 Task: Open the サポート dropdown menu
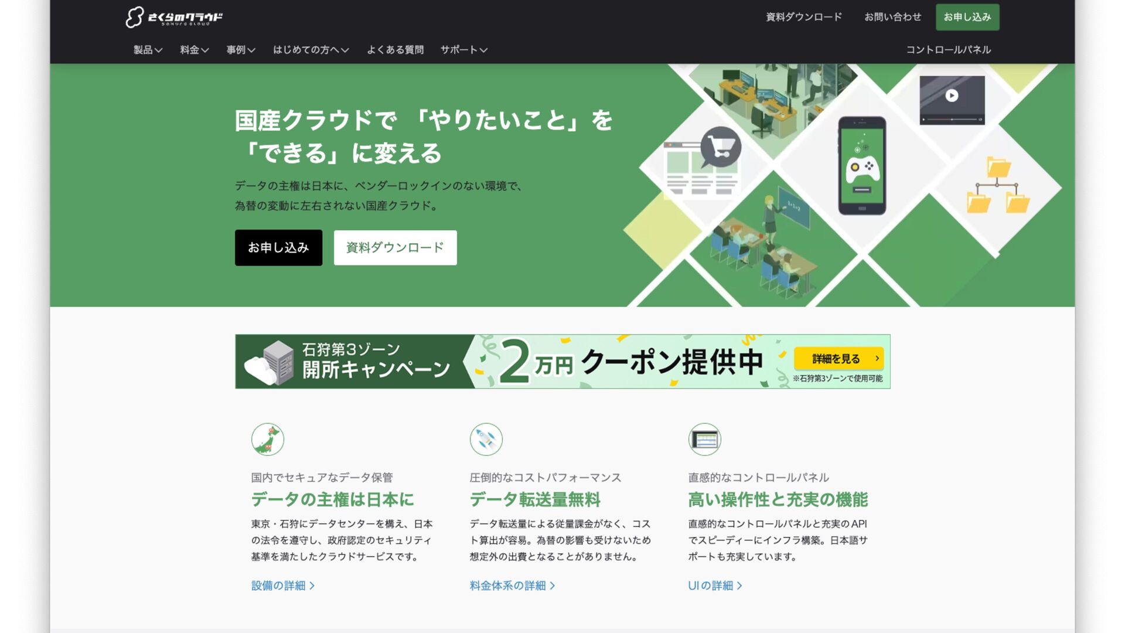463,50
